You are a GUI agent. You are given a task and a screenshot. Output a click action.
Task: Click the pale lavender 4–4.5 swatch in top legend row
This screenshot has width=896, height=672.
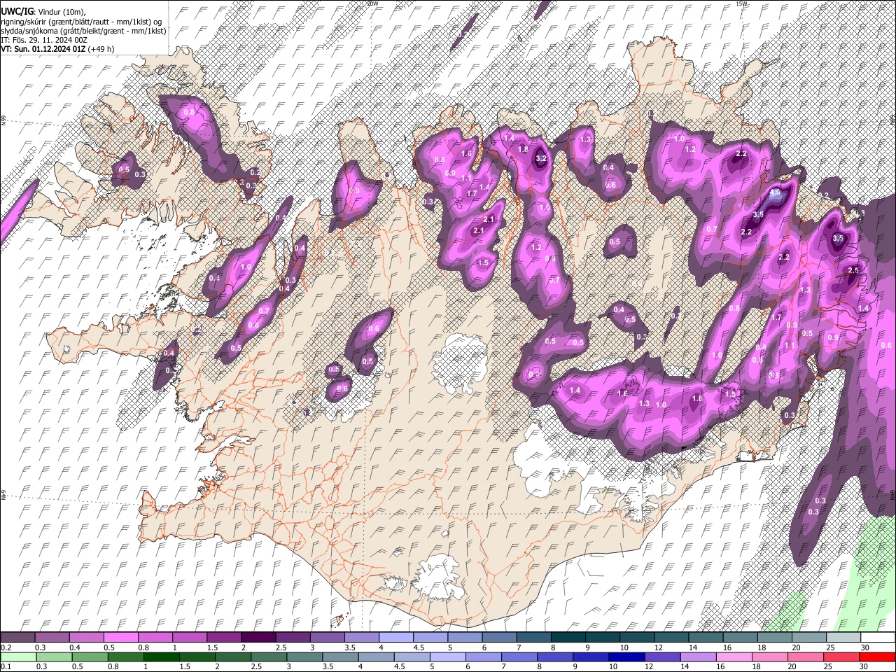point(396,637)
